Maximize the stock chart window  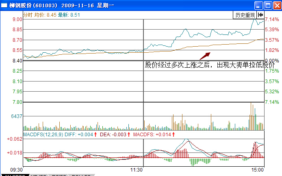tap(267, 6)
